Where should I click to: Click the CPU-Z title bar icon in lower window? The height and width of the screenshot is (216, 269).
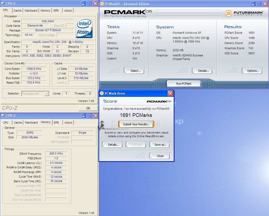(x=3, y=115)
